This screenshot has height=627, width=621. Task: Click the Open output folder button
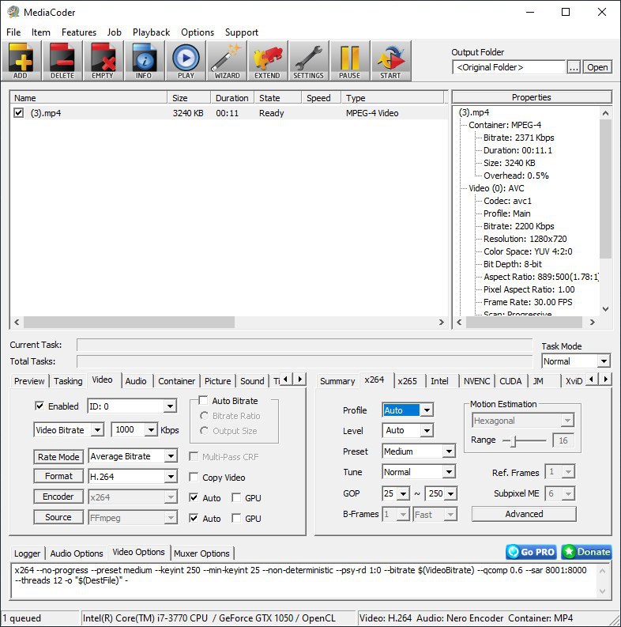click(x=597, y=67)
